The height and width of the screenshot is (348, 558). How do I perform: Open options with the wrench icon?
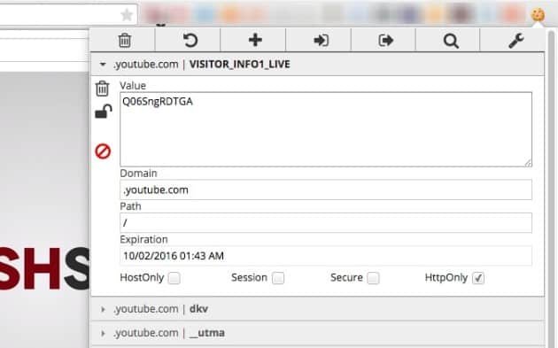point(516,41)
